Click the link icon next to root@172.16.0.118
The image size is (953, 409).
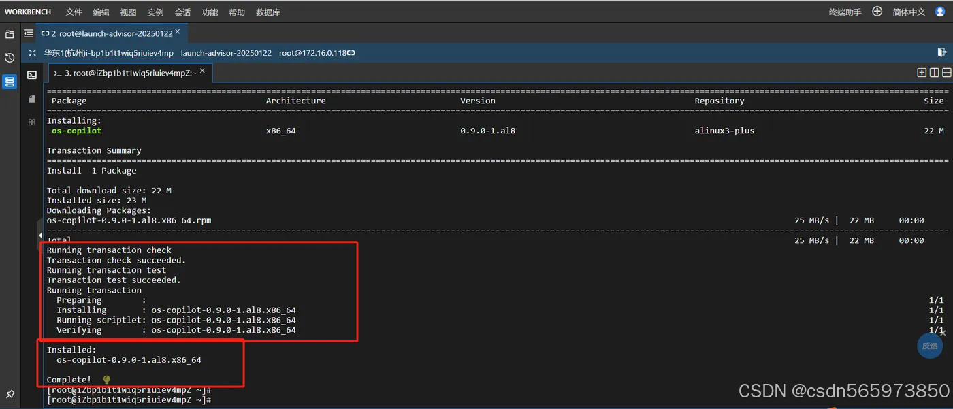click(x=352, y=53)
